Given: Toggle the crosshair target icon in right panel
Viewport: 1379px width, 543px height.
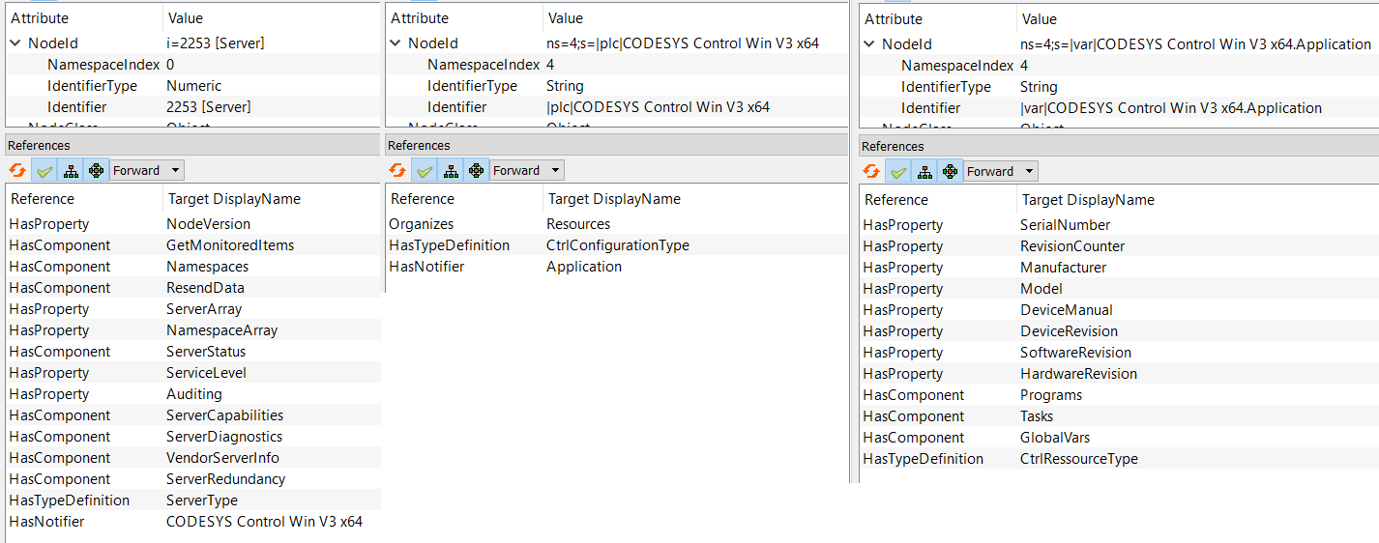Looking at the screenshot, I should (950, 171).
